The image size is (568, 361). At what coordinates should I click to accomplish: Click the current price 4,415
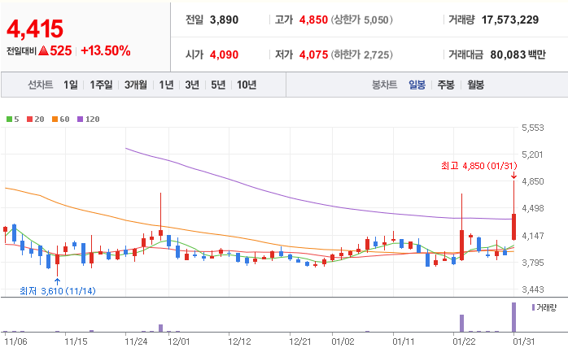[35, 29]
